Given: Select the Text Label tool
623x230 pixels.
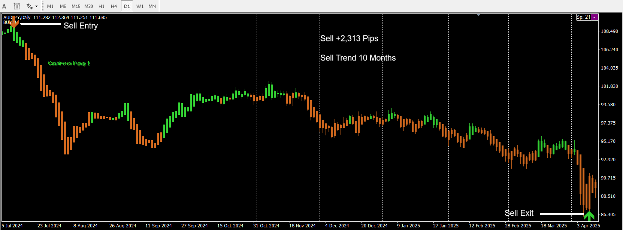Looking at the screenshot, I should coord(17,6).
